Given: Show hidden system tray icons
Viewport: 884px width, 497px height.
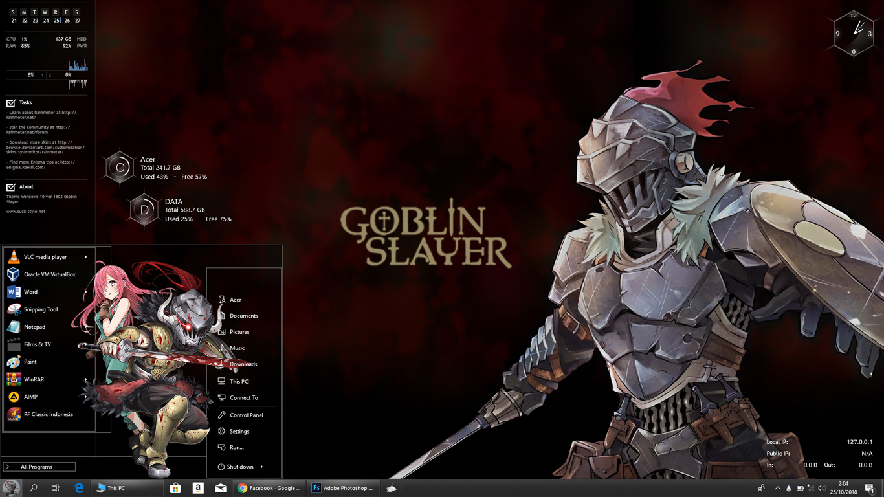Looking at the screenshot, I should (x=777, y=488).
